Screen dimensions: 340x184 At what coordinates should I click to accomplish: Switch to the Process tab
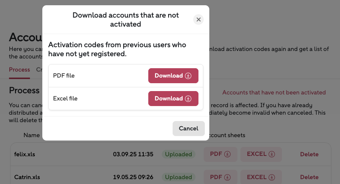coord(19,70)
